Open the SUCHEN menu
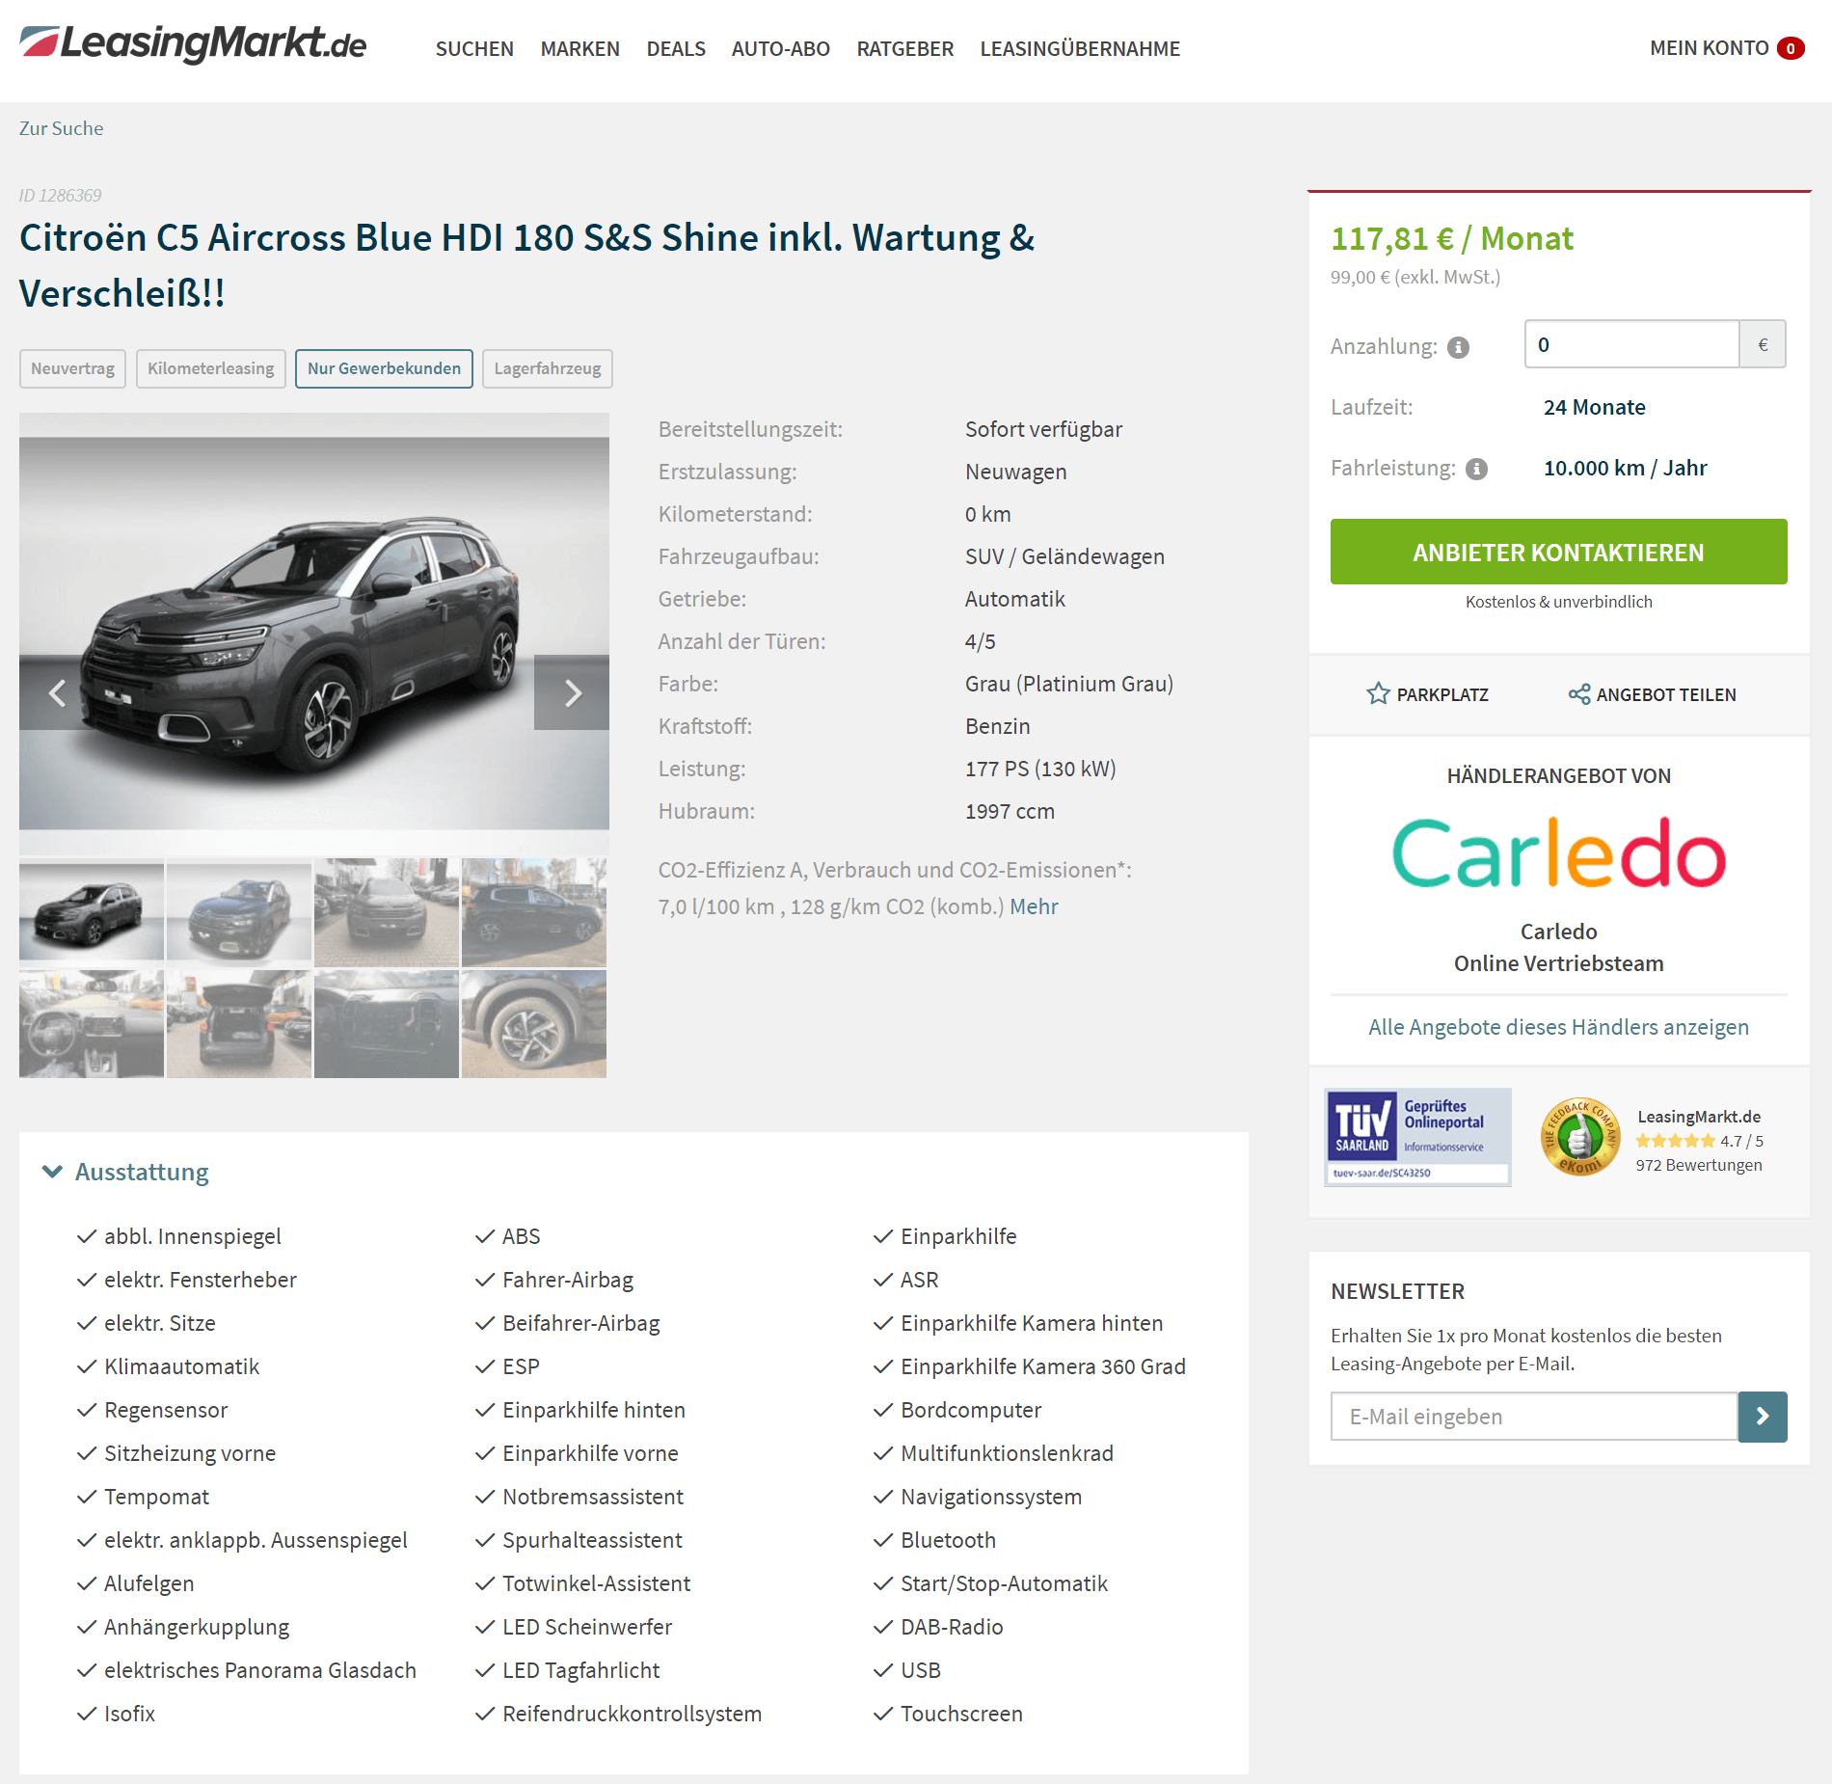This screenshot has width=1832, height=1784. pyautogui.click(x=474, y=48)
